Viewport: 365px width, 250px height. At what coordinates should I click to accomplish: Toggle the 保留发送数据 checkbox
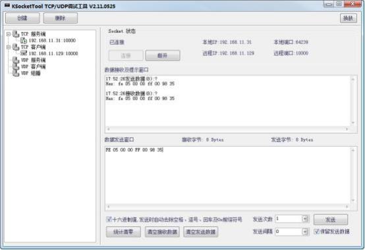(x=316, y=232)
